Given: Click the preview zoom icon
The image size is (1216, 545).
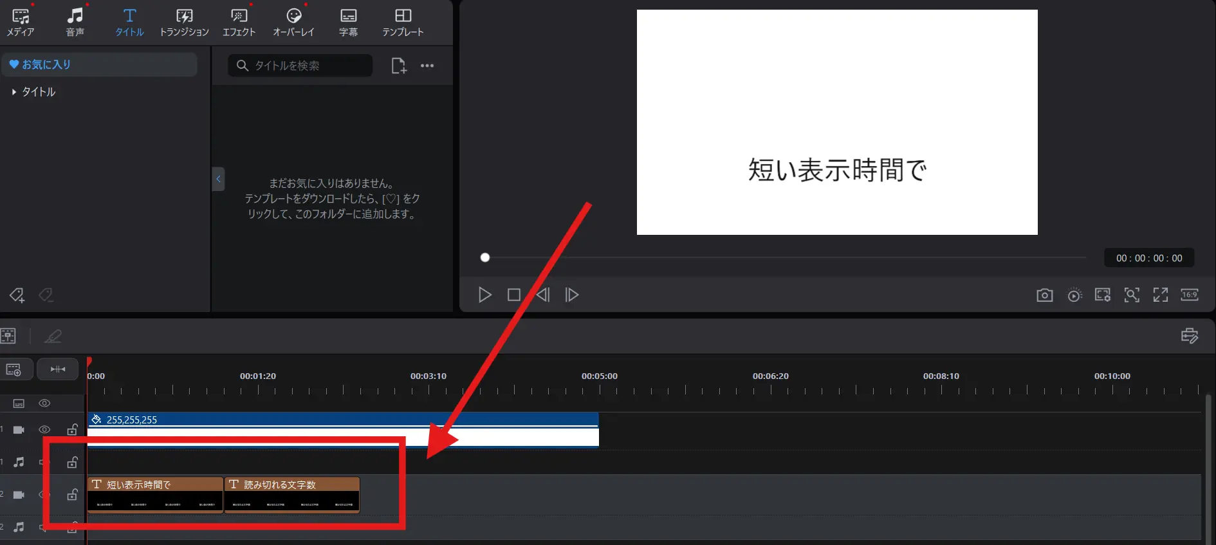Looking at the screenshot, I should (1132, 295).
